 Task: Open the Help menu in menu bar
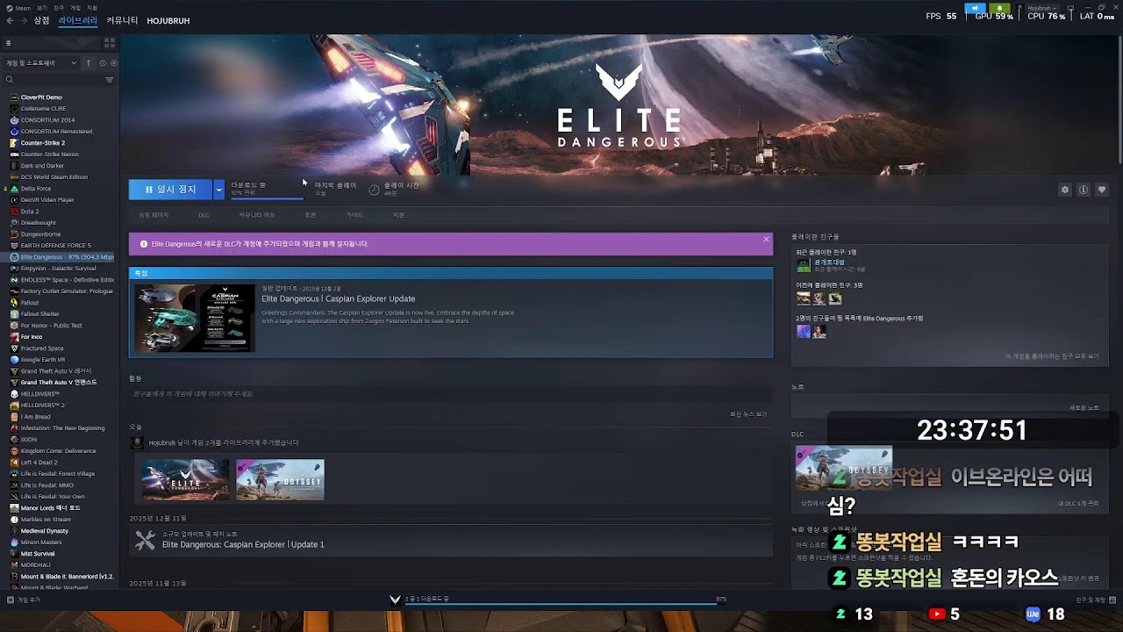92,7
